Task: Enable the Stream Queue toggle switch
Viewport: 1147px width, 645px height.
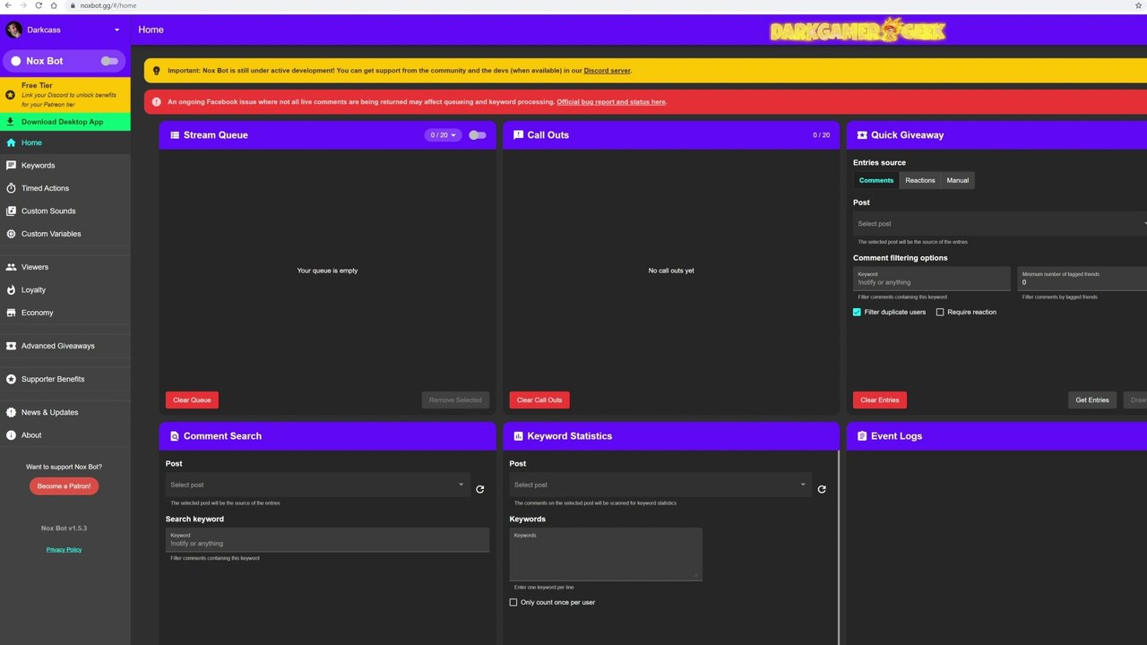Action: tap(478, 135)
